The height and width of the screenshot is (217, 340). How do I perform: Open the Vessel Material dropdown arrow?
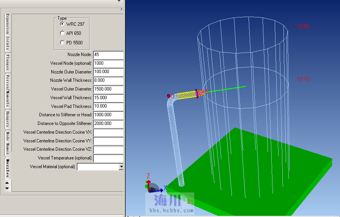point(121,167)
